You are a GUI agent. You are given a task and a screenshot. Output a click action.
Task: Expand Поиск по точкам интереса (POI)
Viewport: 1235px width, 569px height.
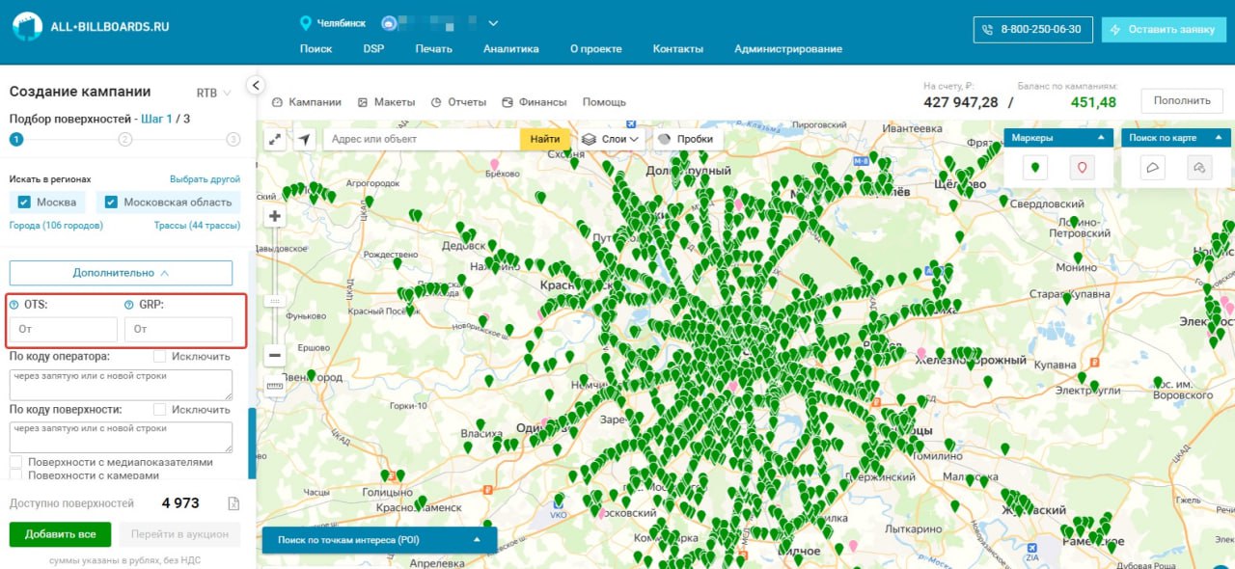(x=379, y=540)
